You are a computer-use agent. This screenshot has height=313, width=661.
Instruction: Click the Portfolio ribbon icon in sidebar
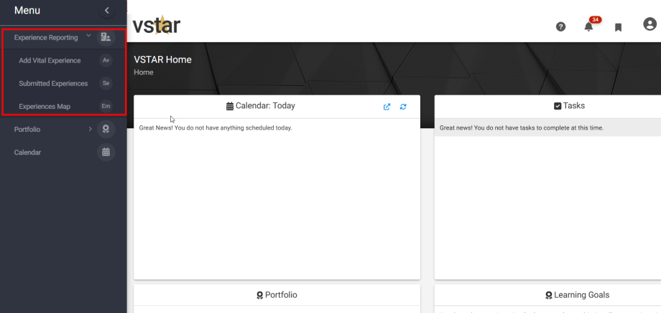(x=106, y=130)
